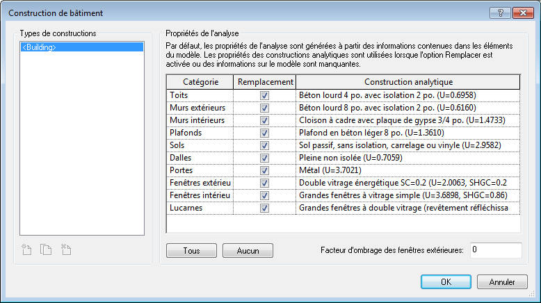Cancel the dialog with Annuler
The height and width of the screenshot is (303, 541).
tap(502, 282)
